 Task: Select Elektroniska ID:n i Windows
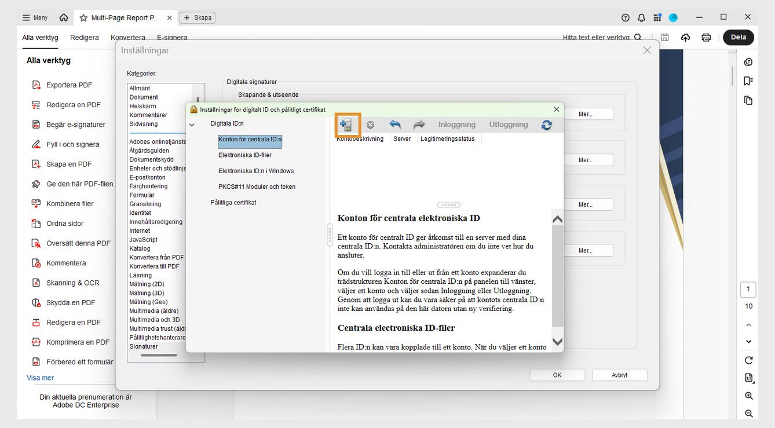[x=256, y=171]
